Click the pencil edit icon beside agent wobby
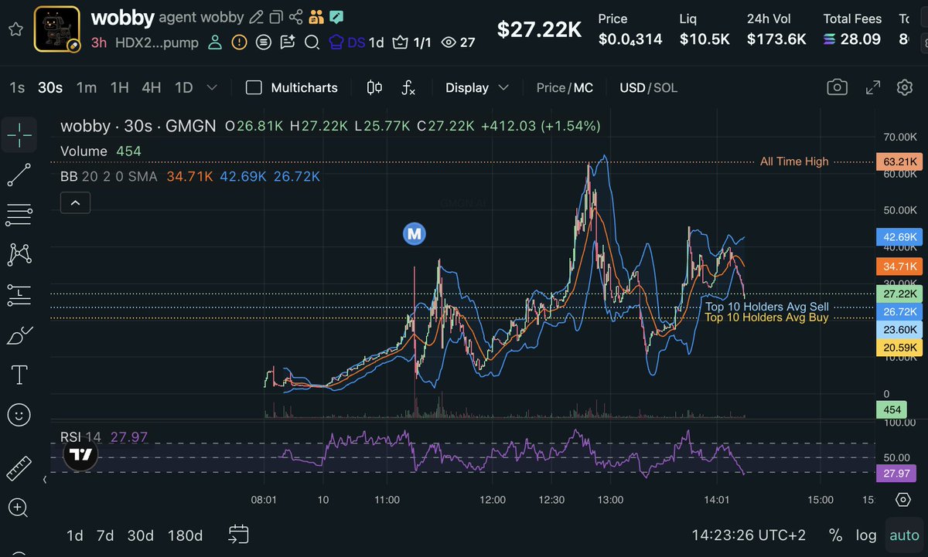Viewport: 928px width, 557px height. pyautogui.click(x=256, y=17)
